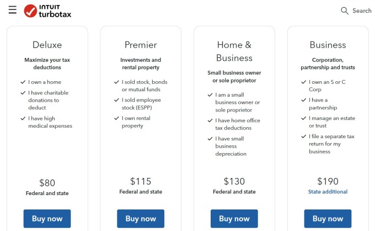This screenshot has height=231, width=375.
Task: Click checkmark by I sold employee stock
Action: coord(116,101)
